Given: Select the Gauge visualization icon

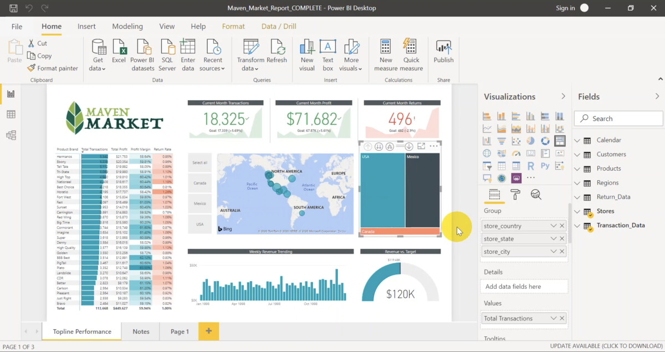Looking at the screenshot, I should click(x=516, y=154).
